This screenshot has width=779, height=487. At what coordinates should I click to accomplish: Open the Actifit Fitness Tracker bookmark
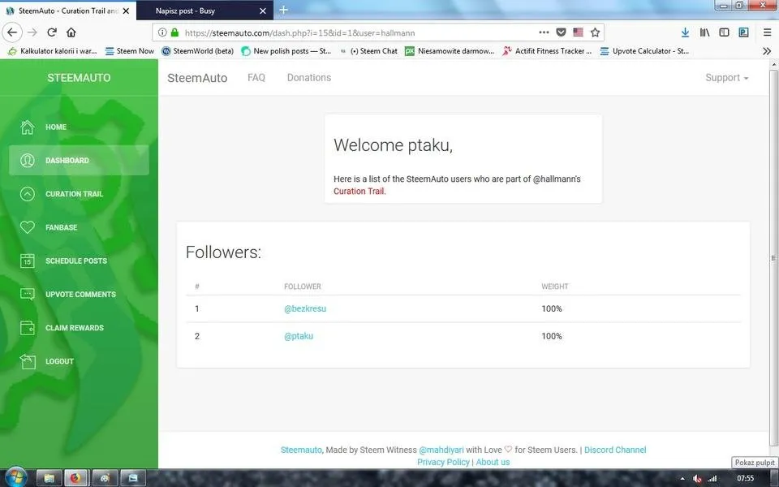(x=547, y=50)
